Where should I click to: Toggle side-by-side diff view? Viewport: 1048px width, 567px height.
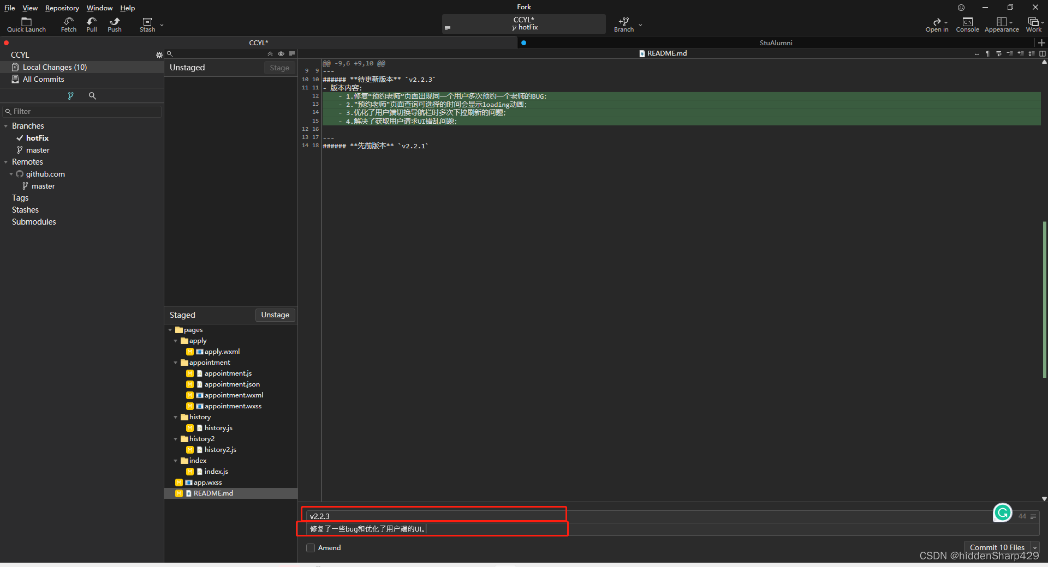coord(1043,53)
